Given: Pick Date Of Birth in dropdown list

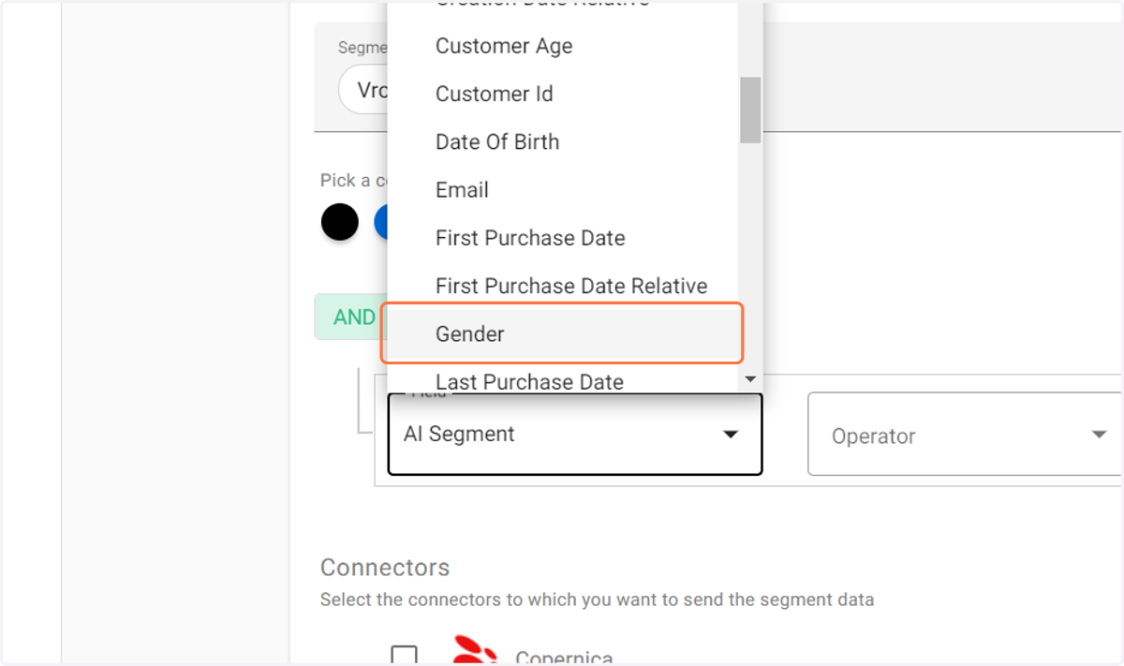Looking at the screenshot, I should click(563, 141).
